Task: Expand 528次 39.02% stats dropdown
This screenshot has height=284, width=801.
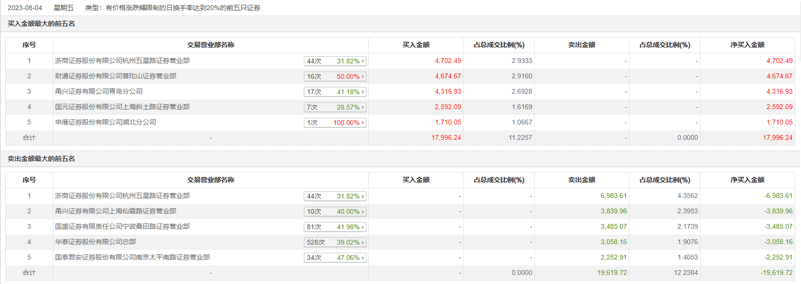Action: (335, 242)
